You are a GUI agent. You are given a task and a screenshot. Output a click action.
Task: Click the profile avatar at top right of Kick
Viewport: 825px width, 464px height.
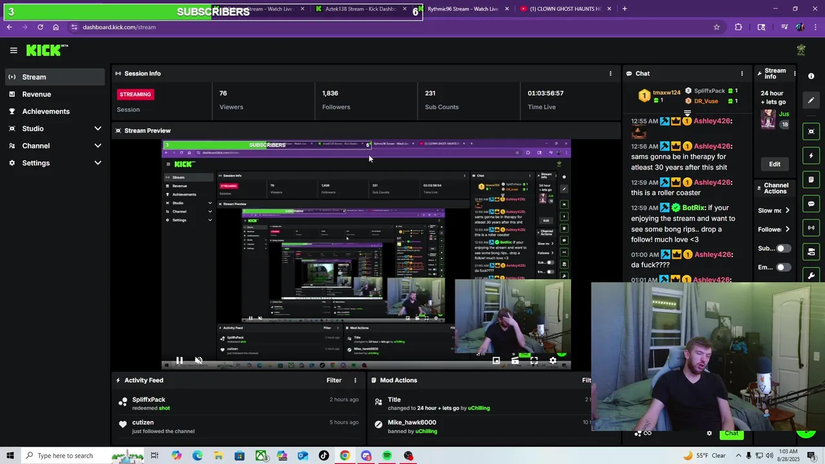[801, 50]
